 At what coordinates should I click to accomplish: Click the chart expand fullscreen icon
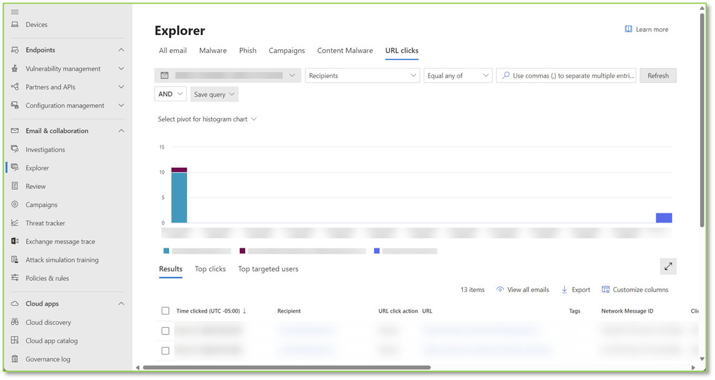tap(668, 266)
